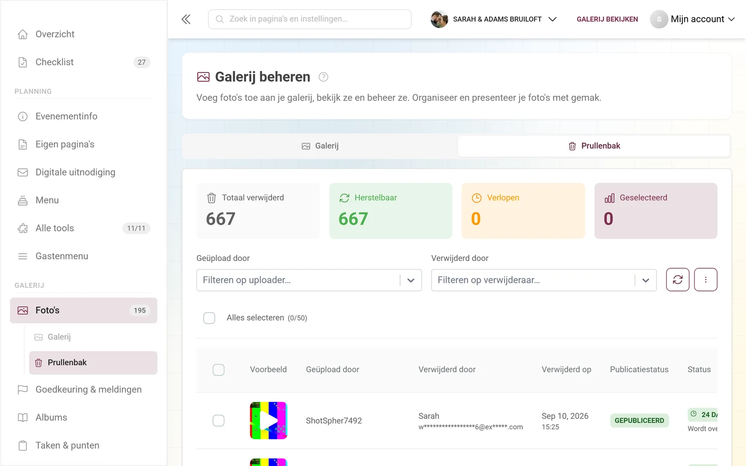Play the ShotSpher7492 video thumbnail
Viewport: 746px width, 466px height.
tap(268, 420)
